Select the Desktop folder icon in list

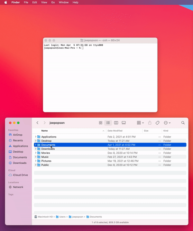(x=39, y=141)
